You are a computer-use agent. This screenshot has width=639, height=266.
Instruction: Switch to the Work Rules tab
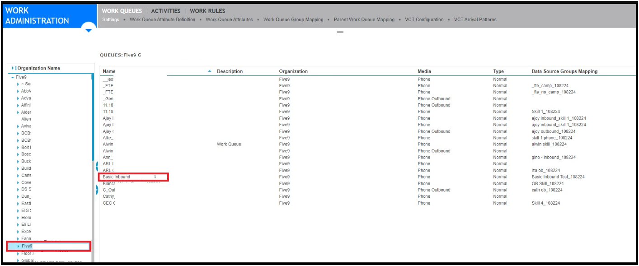point(207,11)
